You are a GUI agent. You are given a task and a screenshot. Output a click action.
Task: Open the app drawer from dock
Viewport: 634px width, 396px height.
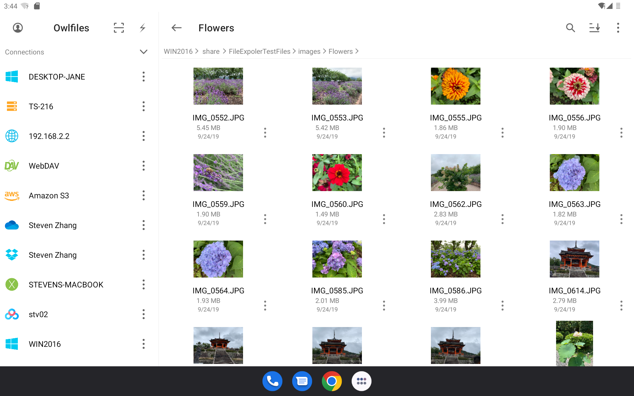(362, 381)
